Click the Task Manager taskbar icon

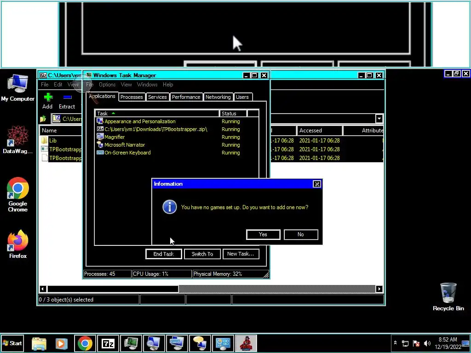(131, 343)
